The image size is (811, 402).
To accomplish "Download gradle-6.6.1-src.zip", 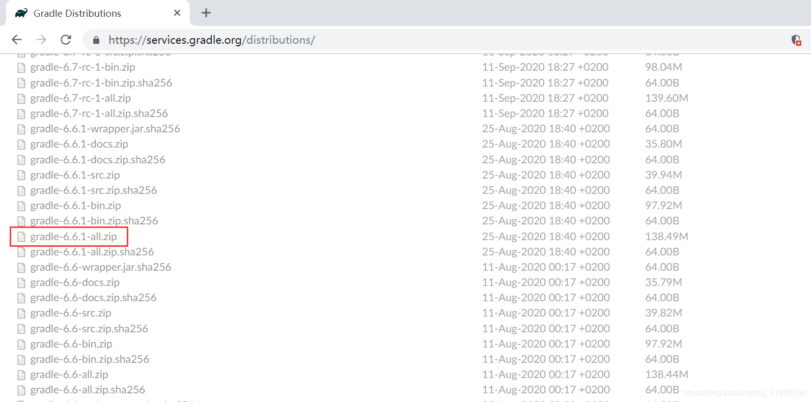I will [x=75, y=175].
